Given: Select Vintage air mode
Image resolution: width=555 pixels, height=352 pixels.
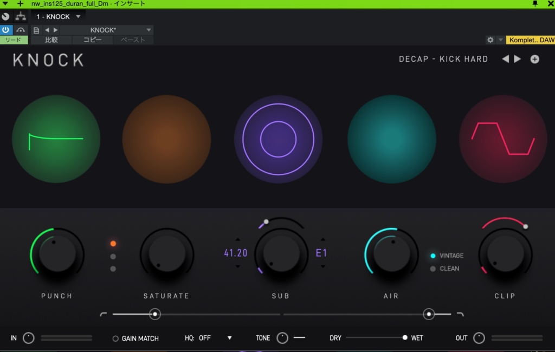Looking at the screenshot, I should click(x=433, y=256).
